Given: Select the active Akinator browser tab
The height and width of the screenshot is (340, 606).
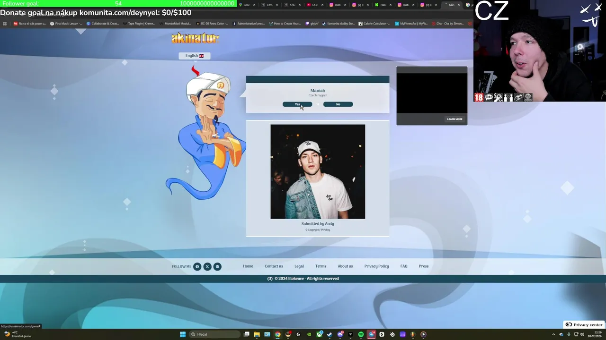Looking at the screenshot, I should 451,5.
